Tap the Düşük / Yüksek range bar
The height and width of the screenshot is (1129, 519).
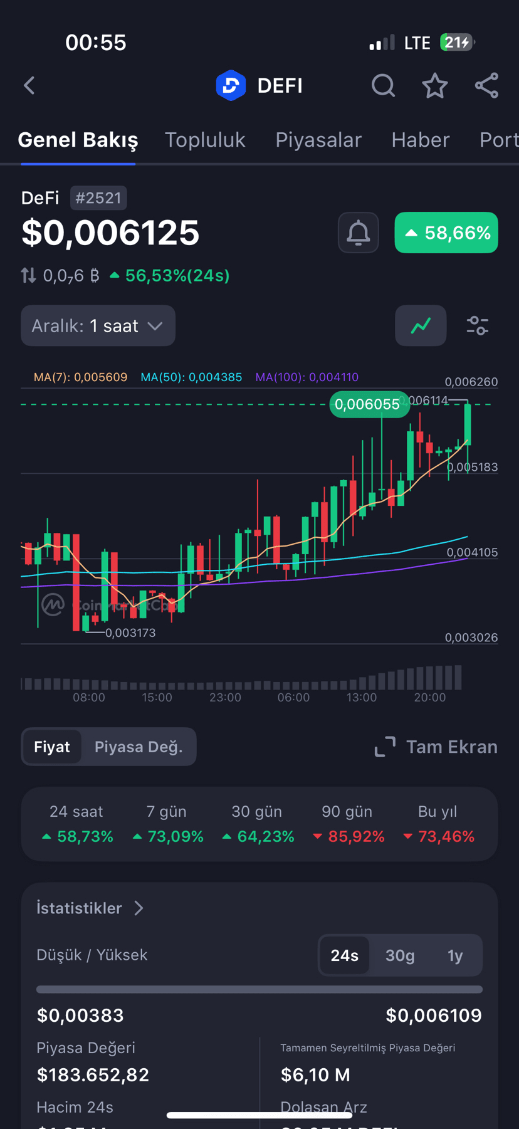coord(259,989)
